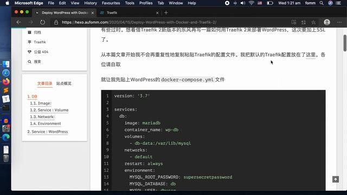
Task: Switch to the Traefik browser tab
Action: pos(130,13)
